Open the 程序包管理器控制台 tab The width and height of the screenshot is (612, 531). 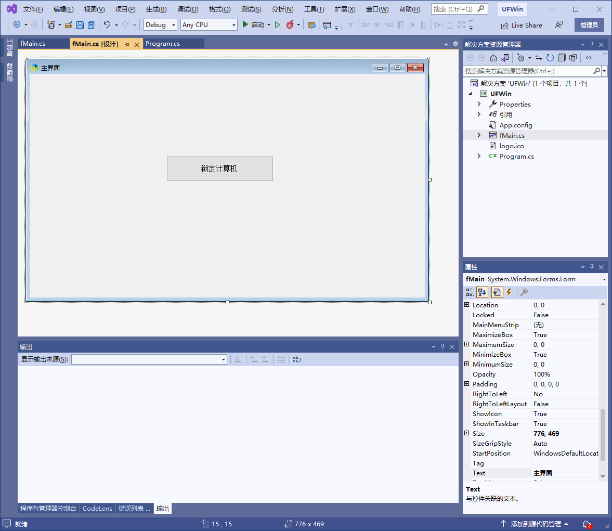click(x=48, y=508)
